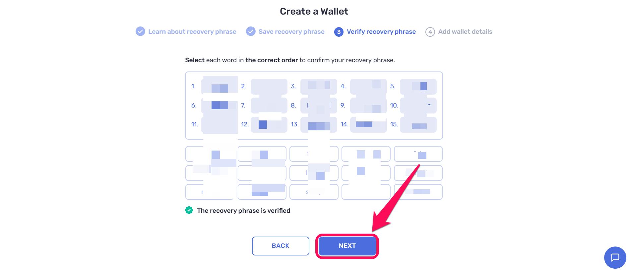Click the NEXT button
This screenshot has width=628, height=271.
347,246
